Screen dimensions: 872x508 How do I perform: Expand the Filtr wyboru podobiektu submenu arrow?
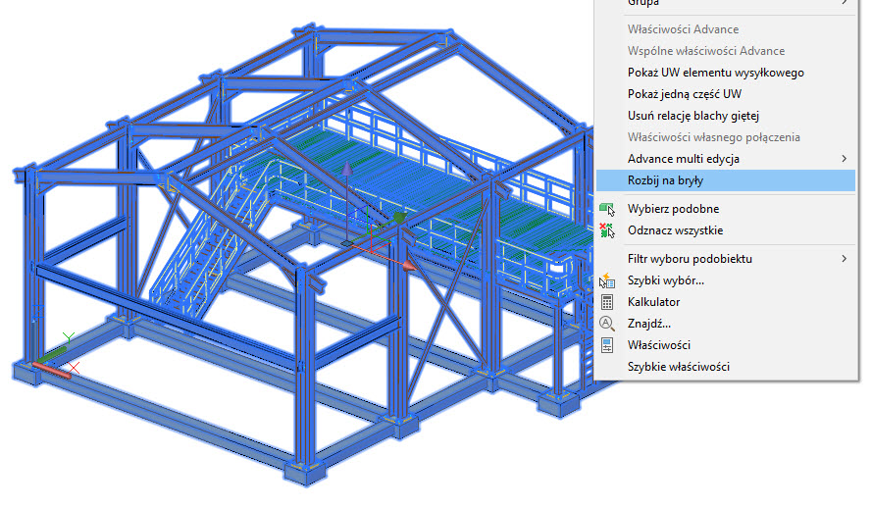tap(844, 259)
